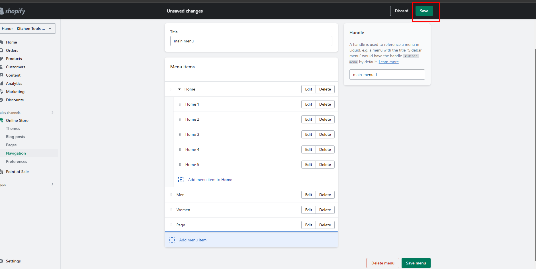536x269 pixels.
Task: Click the Shopify logo
Action: pyautogui.click(x=13, y=11)
